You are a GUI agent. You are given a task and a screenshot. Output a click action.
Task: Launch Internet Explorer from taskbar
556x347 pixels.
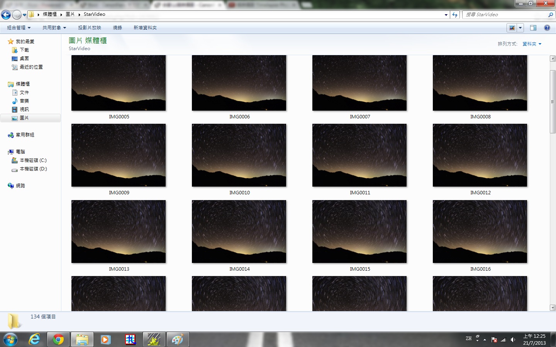point(34,339)
